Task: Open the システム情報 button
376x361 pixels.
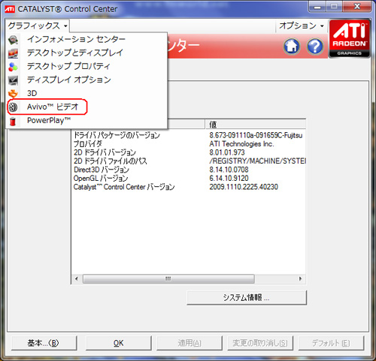Action: point(247,297)
